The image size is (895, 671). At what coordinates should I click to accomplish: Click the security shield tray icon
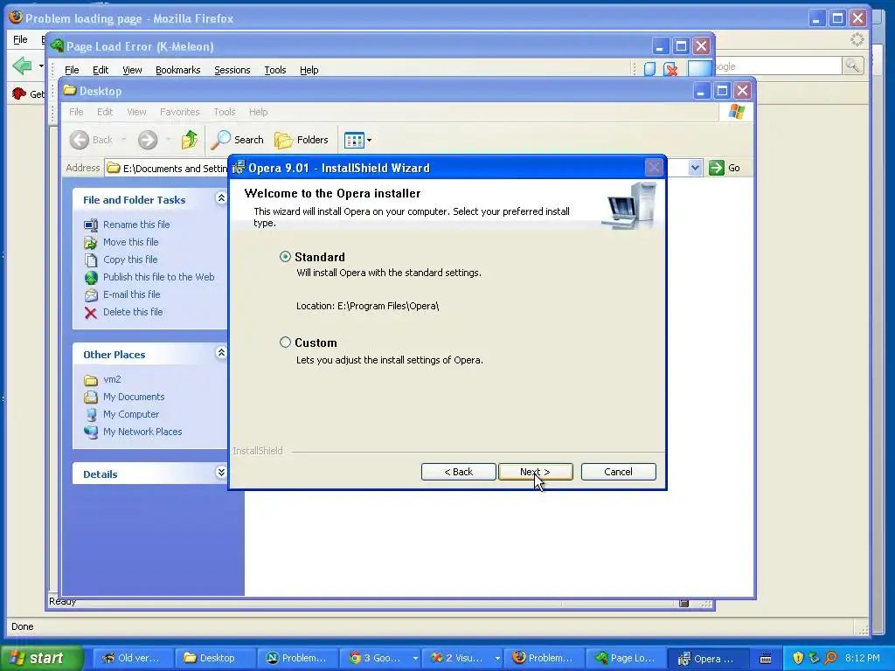(x=798, y=658)
